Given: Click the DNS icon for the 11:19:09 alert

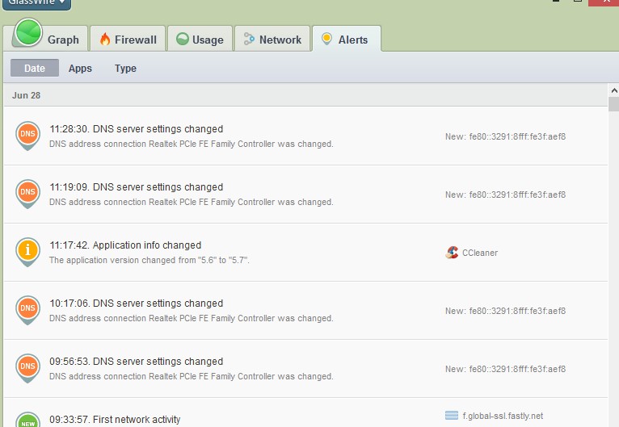Looking at the screenshot, I should click(x=27, y=193).
